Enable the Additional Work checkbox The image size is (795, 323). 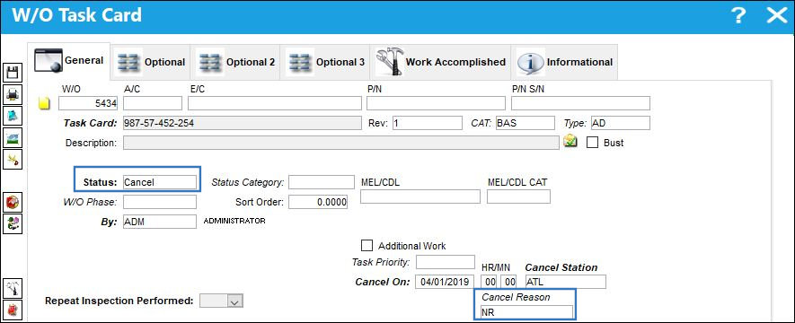tap(367, 246)
